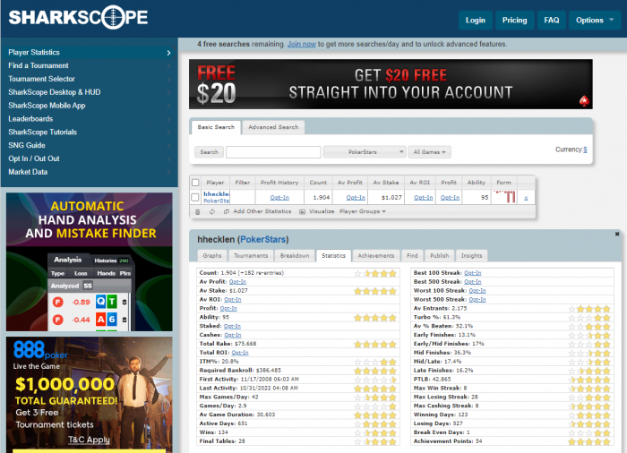Click the Free $20 banner advertisement

point(391,84)
